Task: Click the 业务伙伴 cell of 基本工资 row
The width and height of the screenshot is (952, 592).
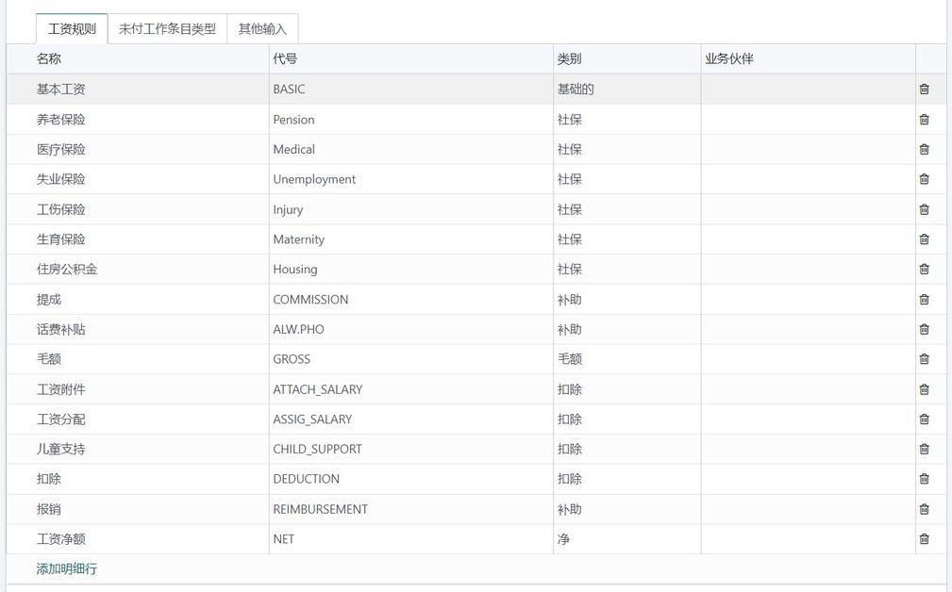Action: tap(807, 89)
